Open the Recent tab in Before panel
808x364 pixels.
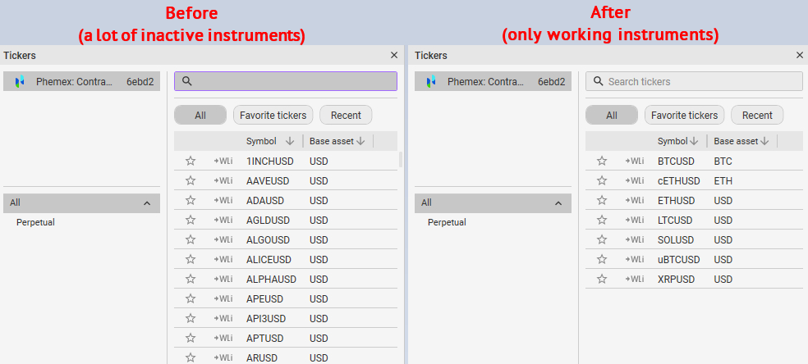(x=346, y=116)
